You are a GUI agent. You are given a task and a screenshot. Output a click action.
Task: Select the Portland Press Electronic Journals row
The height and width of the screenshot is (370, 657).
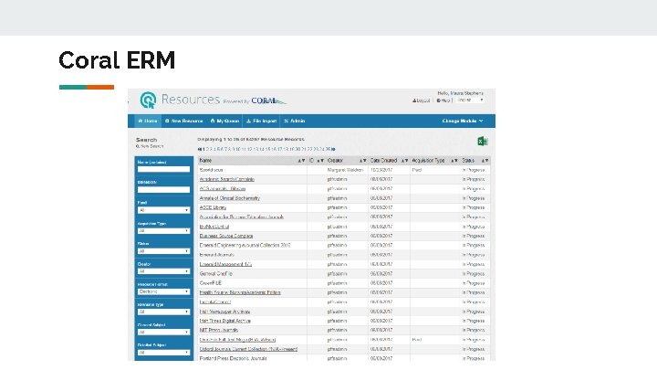click(x=344, y=359)
